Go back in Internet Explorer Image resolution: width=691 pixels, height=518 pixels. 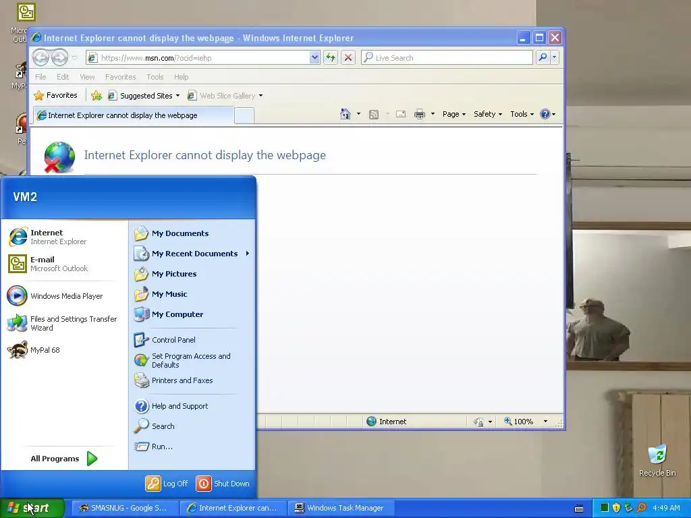(41, 57)
